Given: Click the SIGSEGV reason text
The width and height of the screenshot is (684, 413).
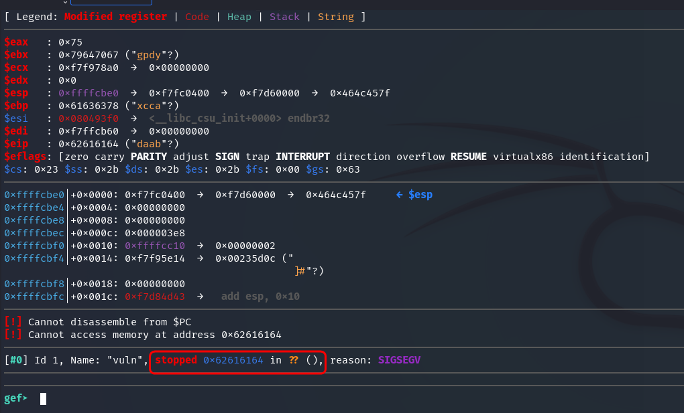Looking at the screenshot, I should click(399, 360).
